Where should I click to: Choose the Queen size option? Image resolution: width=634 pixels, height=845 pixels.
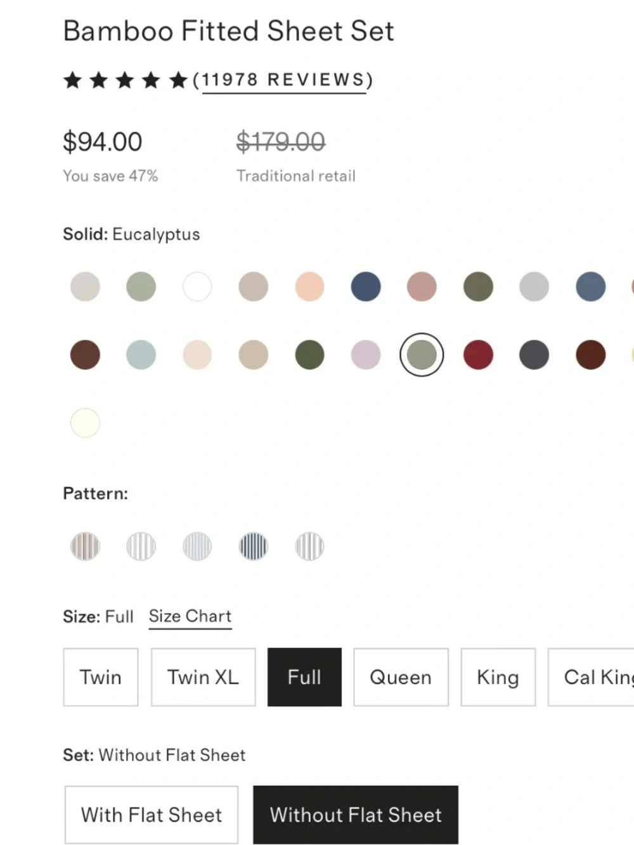pos(401,677)
